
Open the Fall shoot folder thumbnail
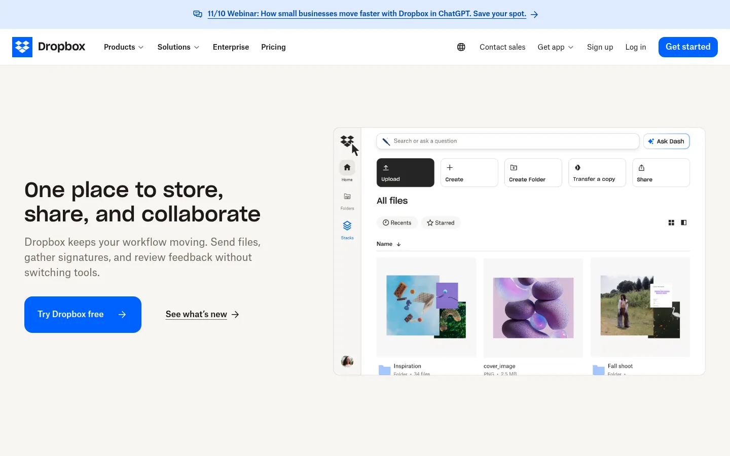pos(640,307)
